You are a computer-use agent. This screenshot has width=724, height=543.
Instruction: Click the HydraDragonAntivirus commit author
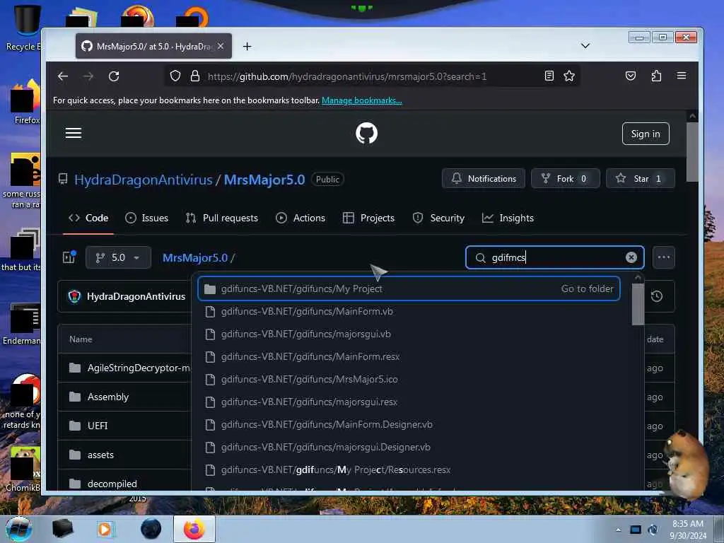pyautogui.click(x=136, y=296)
